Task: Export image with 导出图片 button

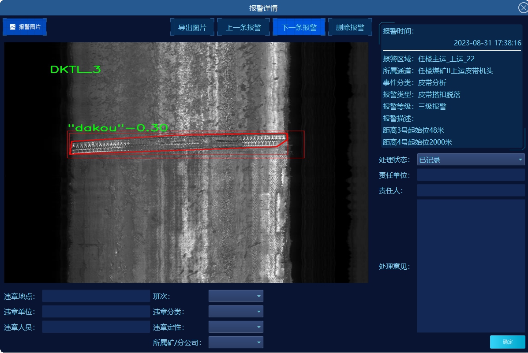Action: click(192, 27)
